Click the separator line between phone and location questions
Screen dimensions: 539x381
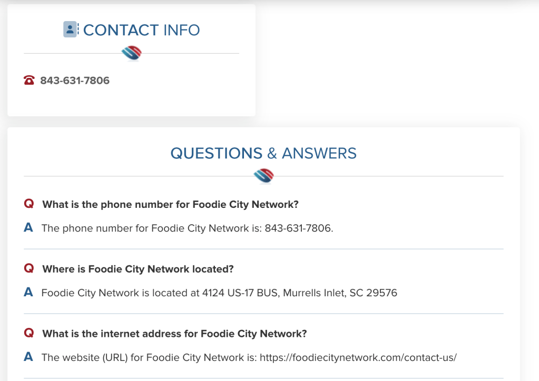pos(263,249)
